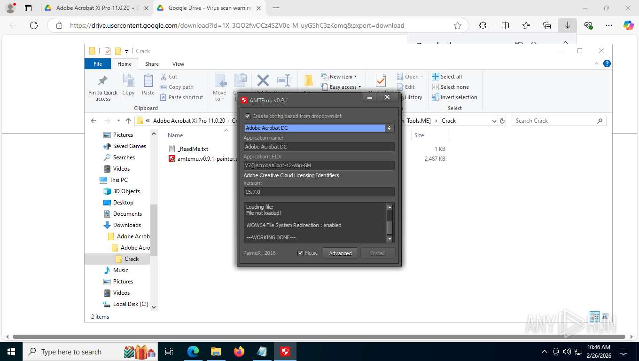
Task: Open Firefox from the taskbar
Action: click(x=239, y=352)
